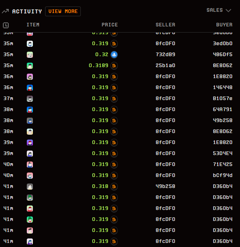Click seller 8fcDF0 in buyer 71E425 row

tap(165, 164)
